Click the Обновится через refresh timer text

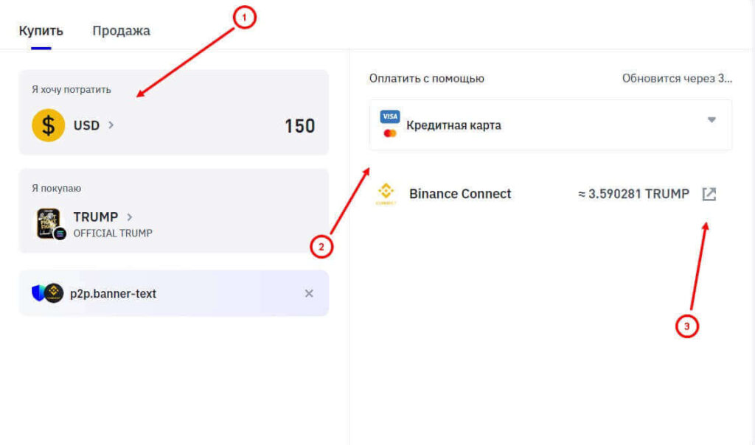pos(677,78)
